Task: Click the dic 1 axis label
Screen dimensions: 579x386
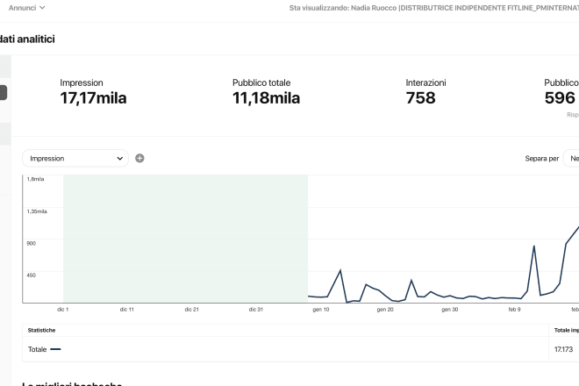Action: (63, 310)
